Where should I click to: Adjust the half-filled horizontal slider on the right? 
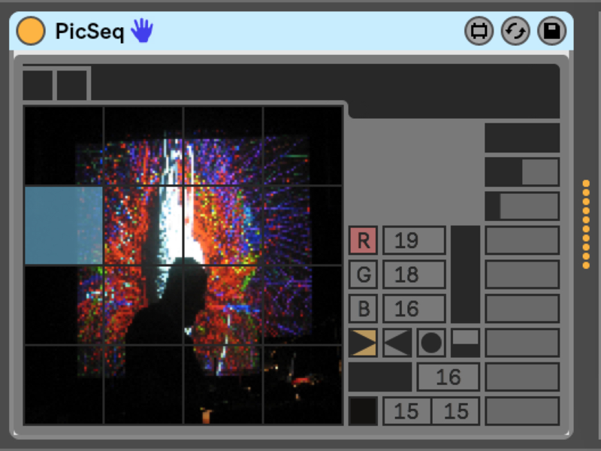[x=522, y=172]
